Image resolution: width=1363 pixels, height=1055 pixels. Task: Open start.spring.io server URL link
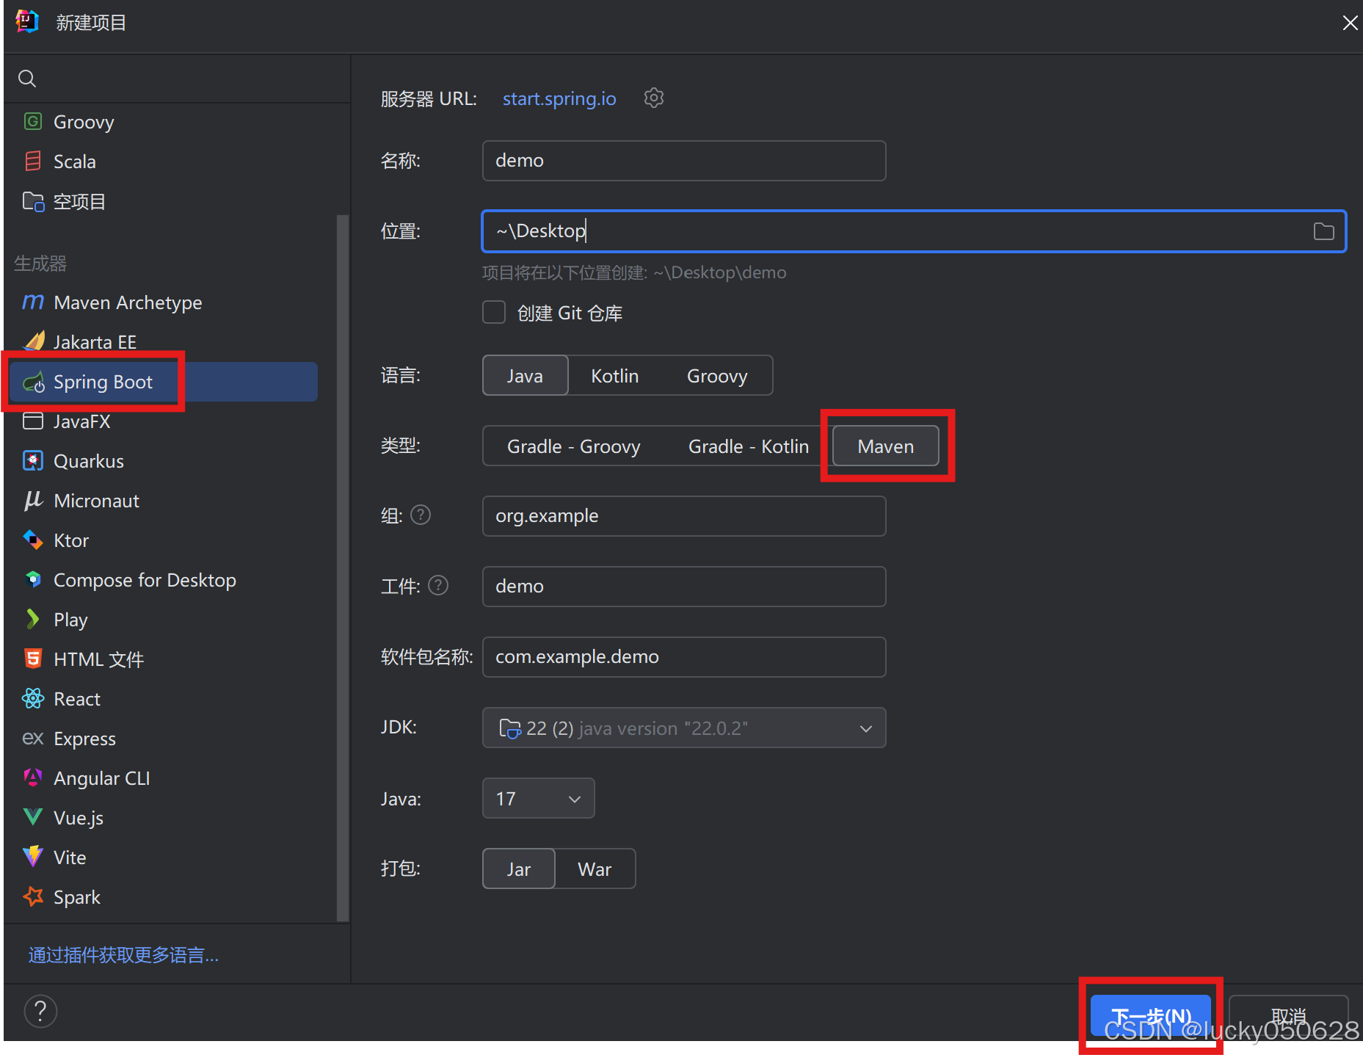[x=559, y=98]
